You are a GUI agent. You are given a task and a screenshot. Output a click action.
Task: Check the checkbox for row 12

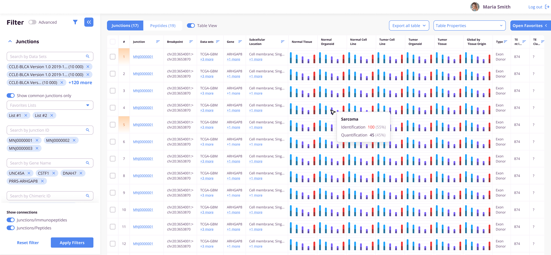pos(113,244)
